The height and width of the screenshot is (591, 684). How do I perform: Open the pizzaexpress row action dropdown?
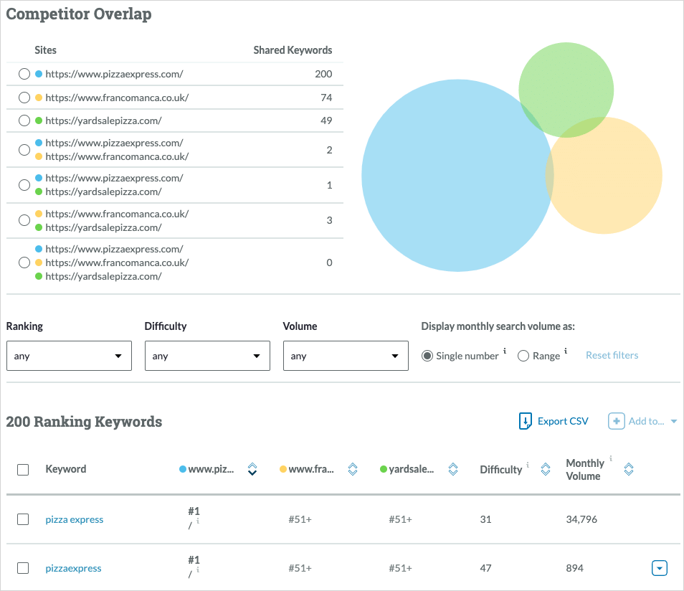(x=659, y=568)
